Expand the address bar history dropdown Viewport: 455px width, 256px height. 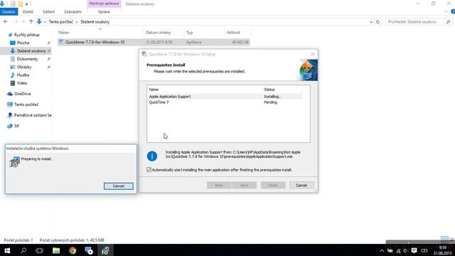(371, 22)
